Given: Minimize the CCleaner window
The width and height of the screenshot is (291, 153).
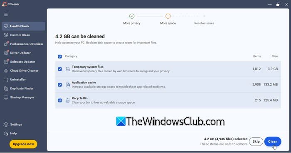Looking at the screenshot, I should pyautogui.click(x=270, y=4).
